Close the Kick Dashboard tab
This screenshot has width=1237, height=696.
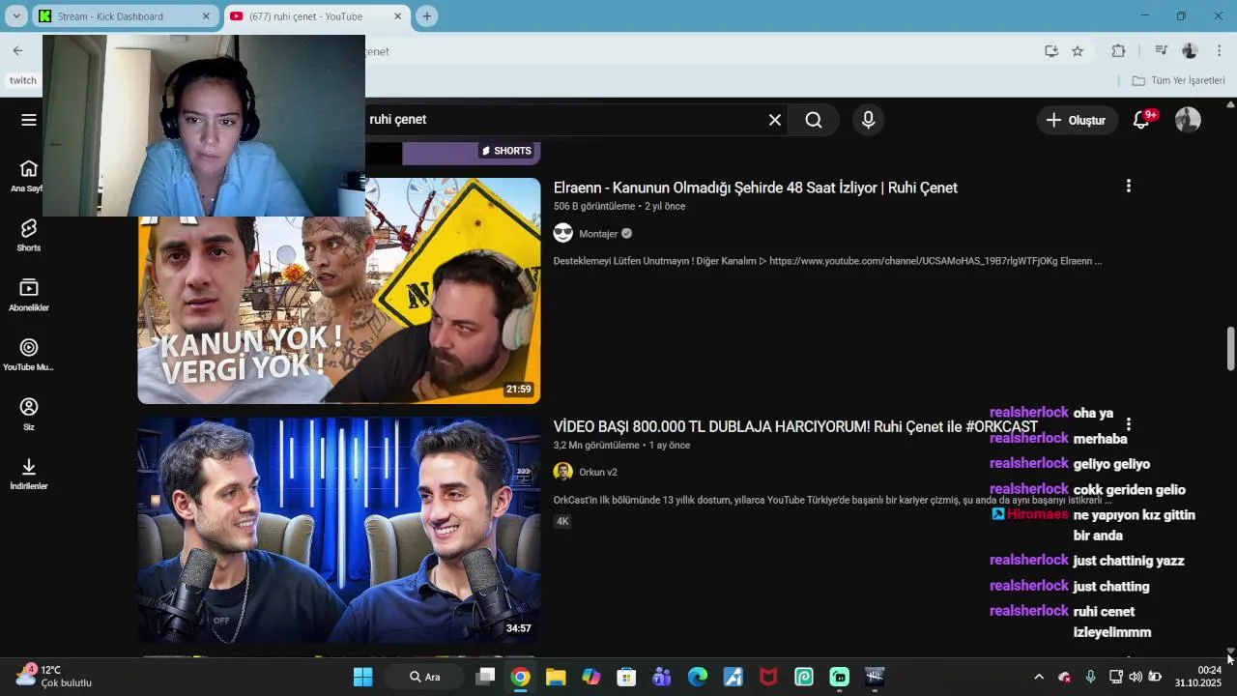point(206,16)
